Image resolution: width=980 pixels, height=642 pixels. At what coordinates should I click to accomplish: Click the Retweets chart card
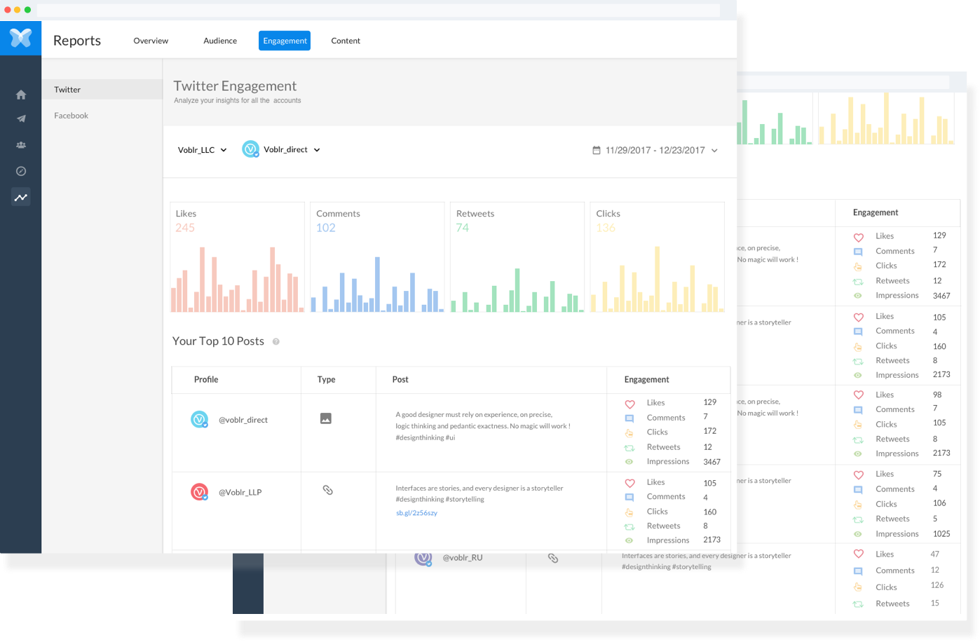point(517,257)
